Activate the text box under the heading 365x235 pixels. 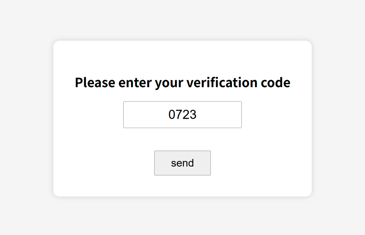point(182,115)
